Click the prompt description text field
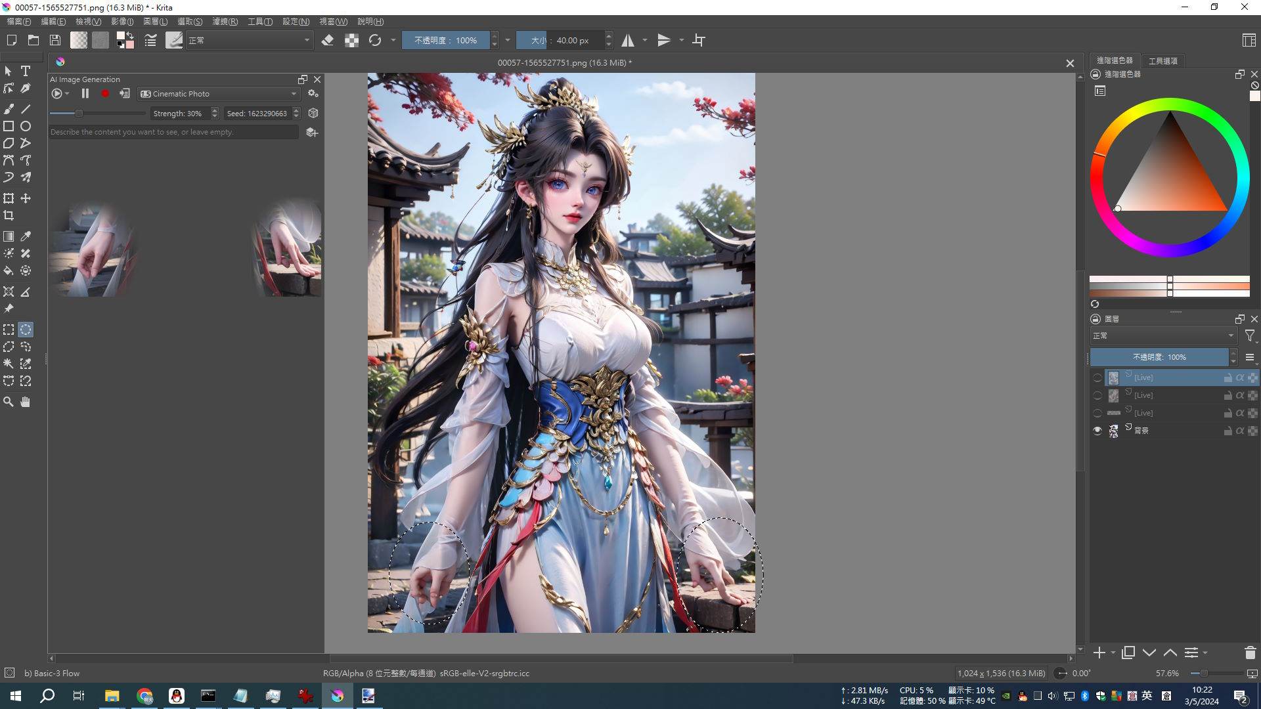This screenshot has width=1261, height=709. 173,132
